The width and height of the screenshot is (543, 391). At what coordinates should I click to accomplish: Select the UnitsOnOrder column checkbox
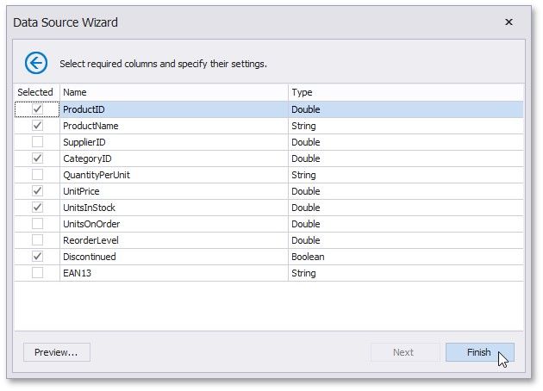click(37, 224)
